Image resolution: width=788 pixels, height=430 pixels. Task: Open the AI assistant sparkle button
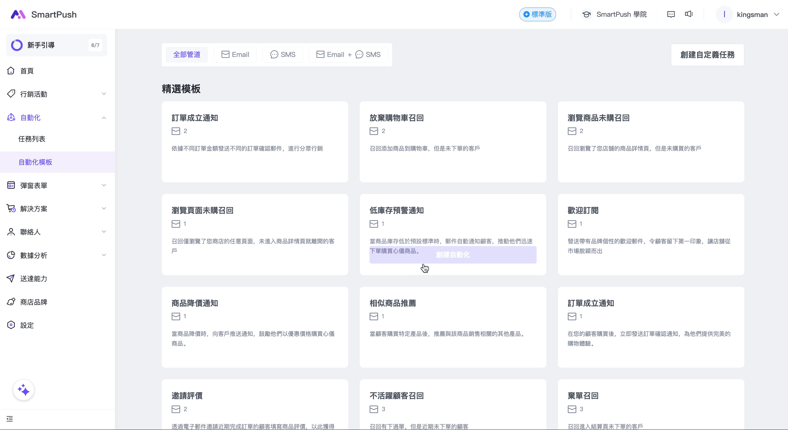pyautogui.click(x=23, y=390)
